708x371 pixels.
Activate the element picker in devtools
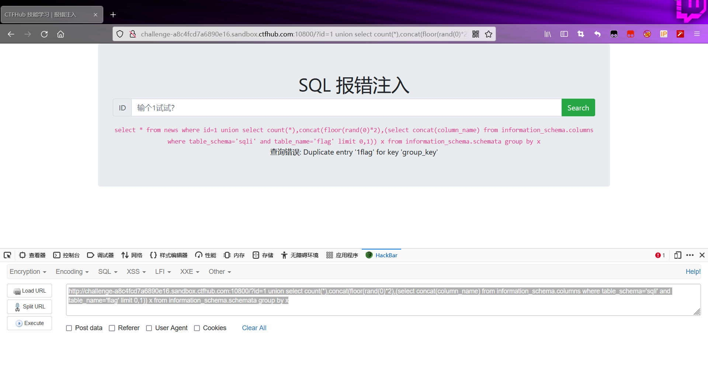(x=7, y=255)
